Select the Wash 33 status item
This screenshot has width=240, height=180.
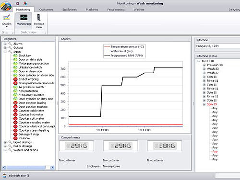(213, 69)
